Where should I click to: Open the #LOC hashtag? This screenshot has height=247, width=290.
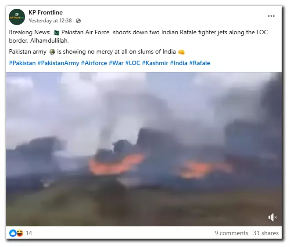tap(133, 63)
